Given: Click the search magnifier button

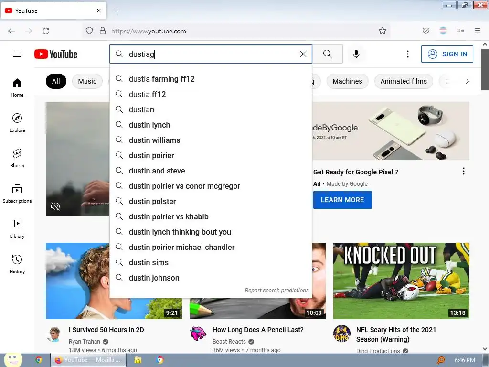Looking at the screenshot, I should (x=328, y=54).
